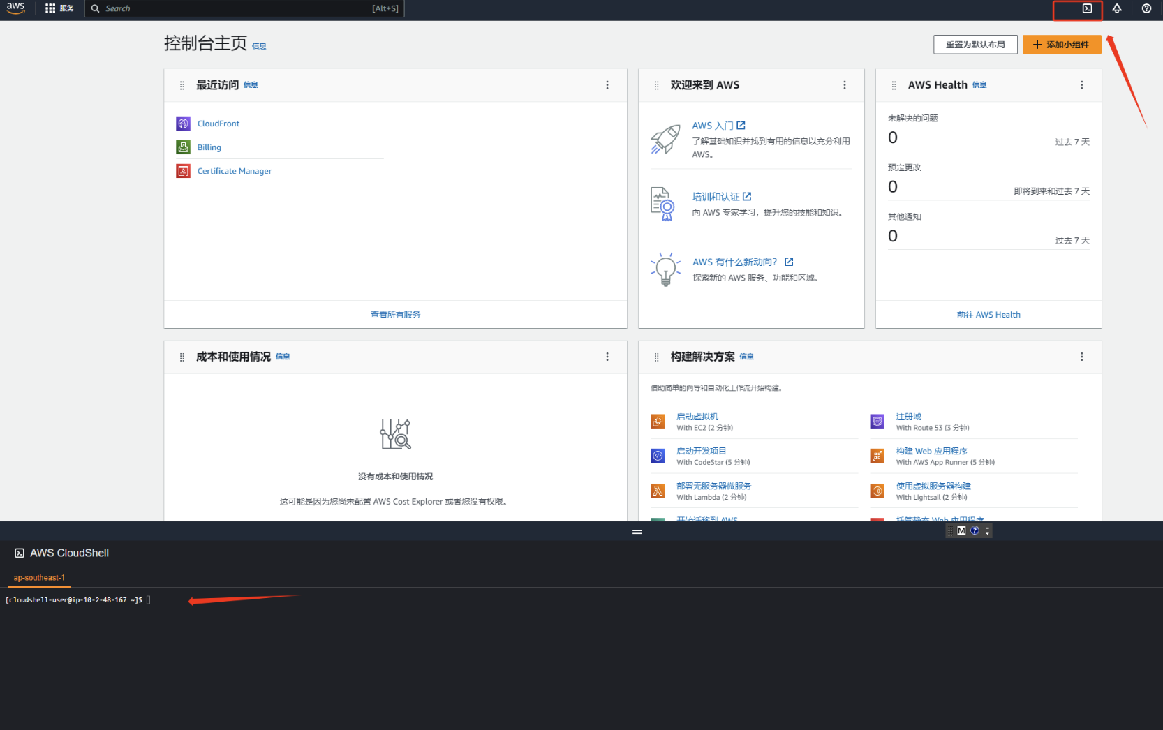Click the view all services link
Screen dimensions: 1163x730
[x=395, y=315]
